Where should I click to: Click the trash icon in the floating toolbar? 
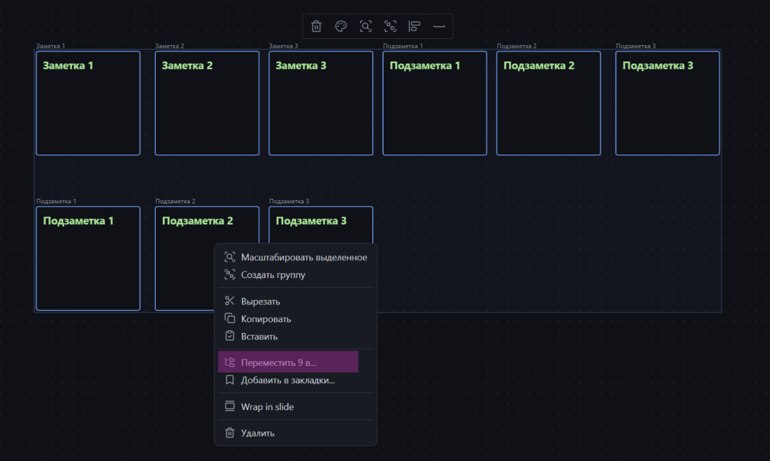click(x=316, y=26)
